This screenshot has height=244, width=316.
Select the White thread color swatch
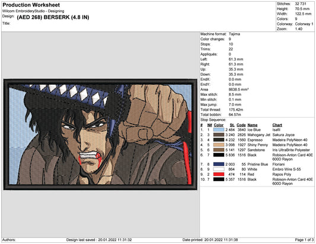point(219,169)
